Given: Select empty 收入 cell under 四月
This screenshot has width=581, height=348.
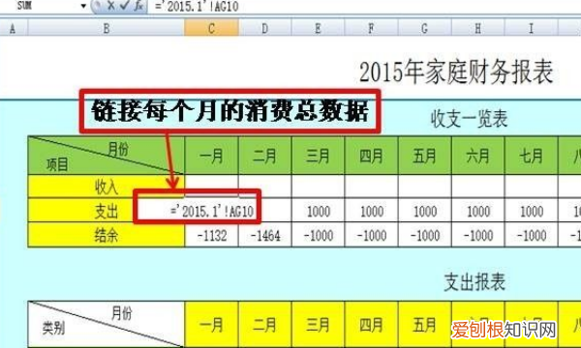Looking at the screenshot, I should (371, 187).
